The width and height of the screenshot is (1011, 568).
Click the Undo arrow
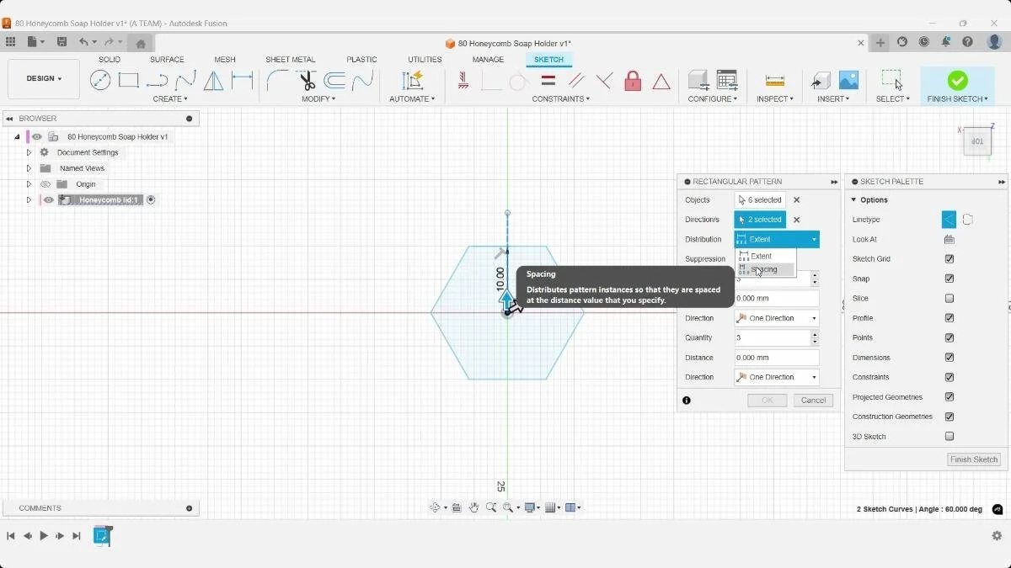pyautogui.click(x=83, y=42)
